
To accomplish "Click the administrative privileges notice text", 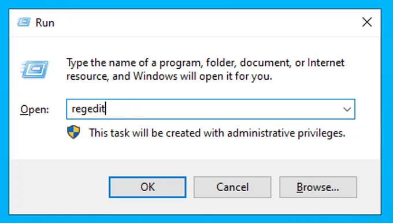I will coord(217,133).
